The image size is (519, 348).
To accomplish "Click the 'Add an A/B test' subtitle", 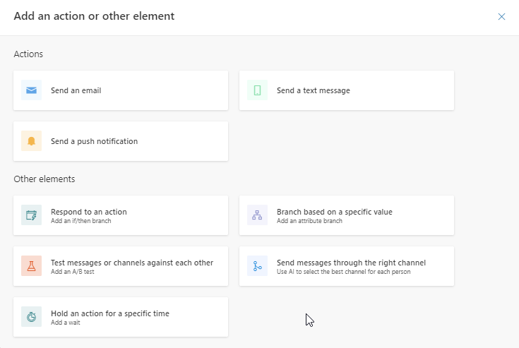I will pyautogui.click(x=73, y=272).
